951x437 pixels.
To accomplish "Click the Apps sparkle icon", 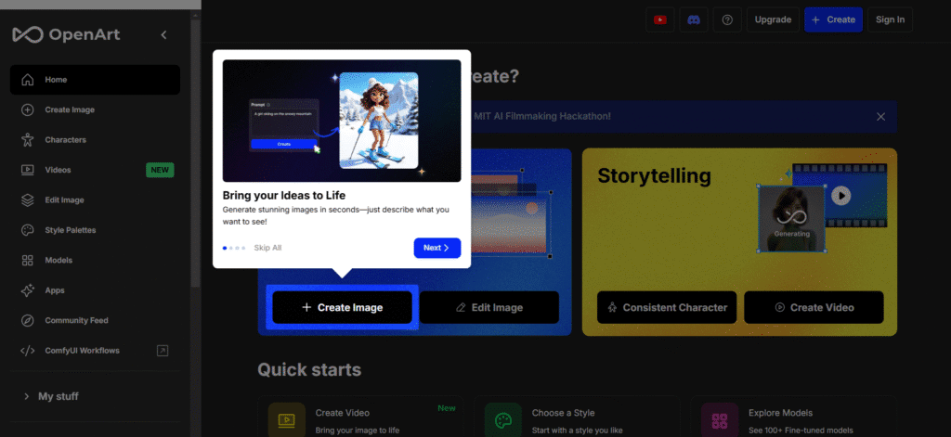I will [27, 290].
